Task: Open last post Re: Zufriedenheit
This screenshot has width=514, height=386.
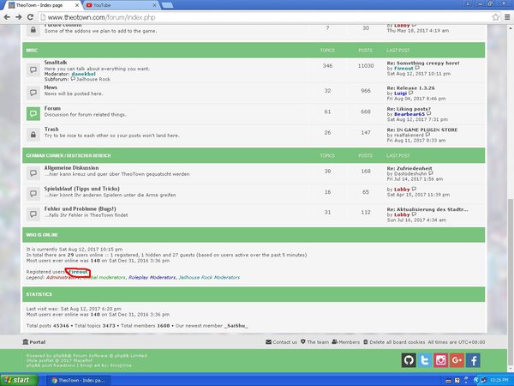Action: click(x=409, y=168)
